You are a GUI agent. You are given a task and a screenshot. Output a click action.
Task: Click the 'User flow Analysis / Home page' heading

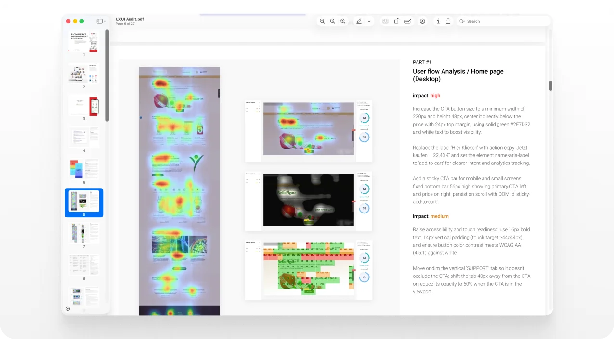tap(458, 75)
